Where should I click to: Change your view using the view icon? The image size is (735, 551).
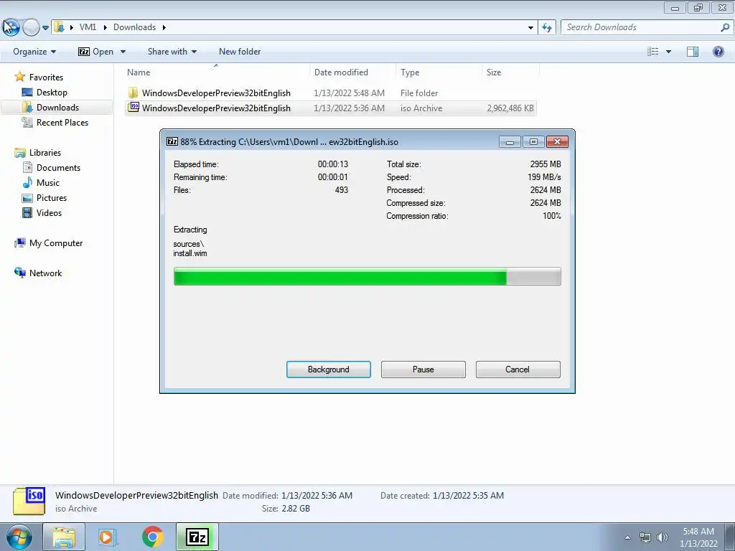tap(652, 52)
